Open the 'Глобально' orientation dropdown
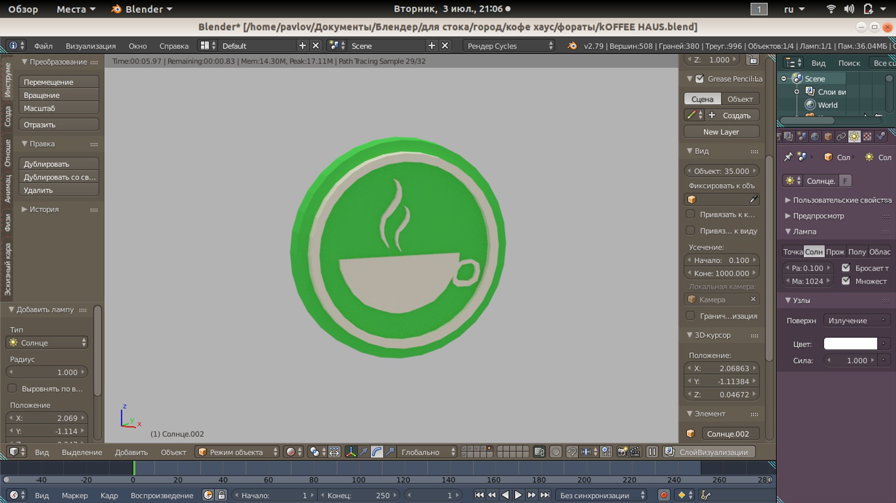This screenshot has width=896, height=503. [x=427, y=452]
